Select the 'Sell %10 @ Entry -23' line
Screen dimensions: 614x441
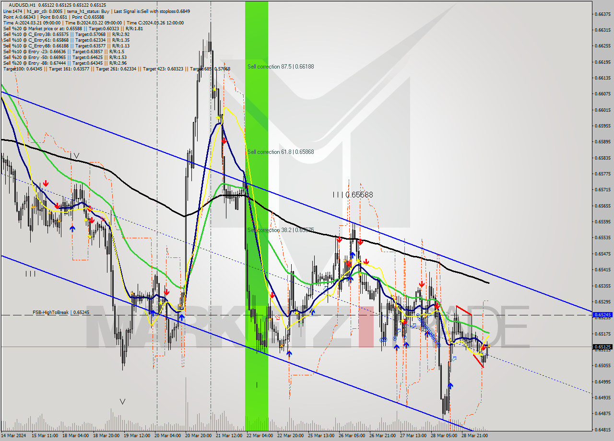[64, 51]
